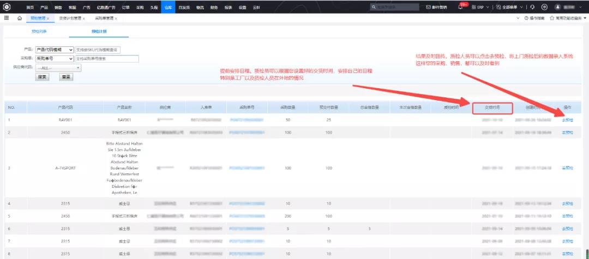Open the user avatar profile icon
Viewport: 589px width, 259px height.
pos(558,7)
